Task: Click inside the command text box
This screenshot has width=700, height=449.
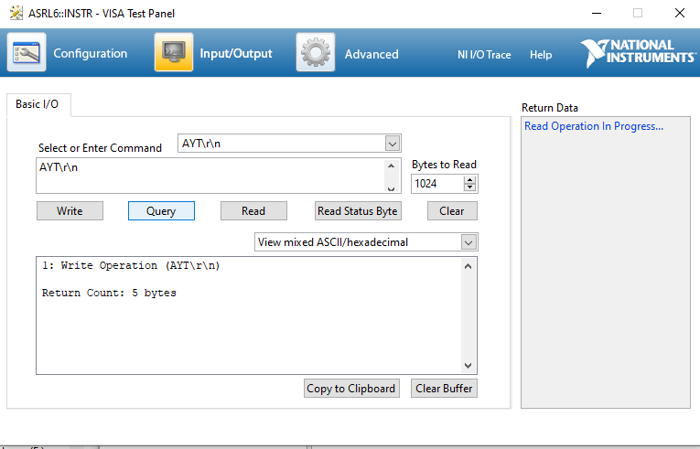Action: [210, 176]
